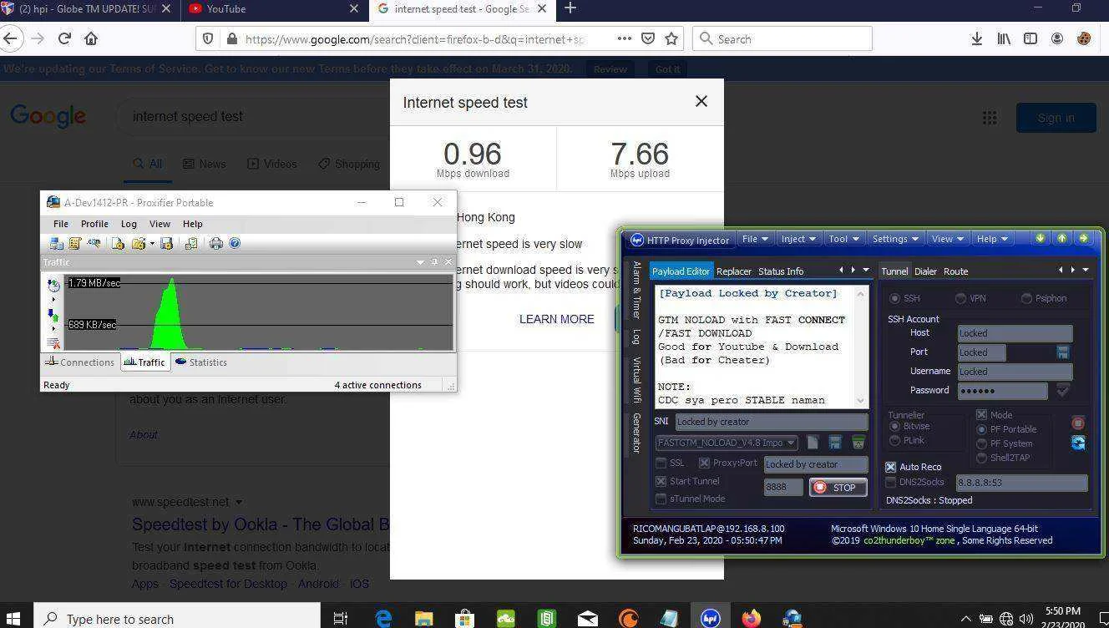
Task: Click the red clear traffic icon in Proxifier
Action: pos(53,343)
